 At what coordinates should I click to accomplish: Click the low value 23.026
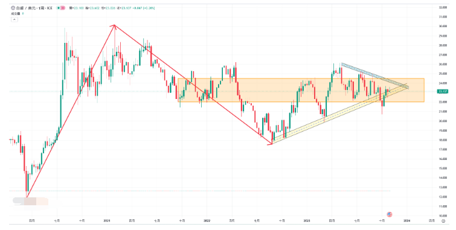[x=110, y=8]
